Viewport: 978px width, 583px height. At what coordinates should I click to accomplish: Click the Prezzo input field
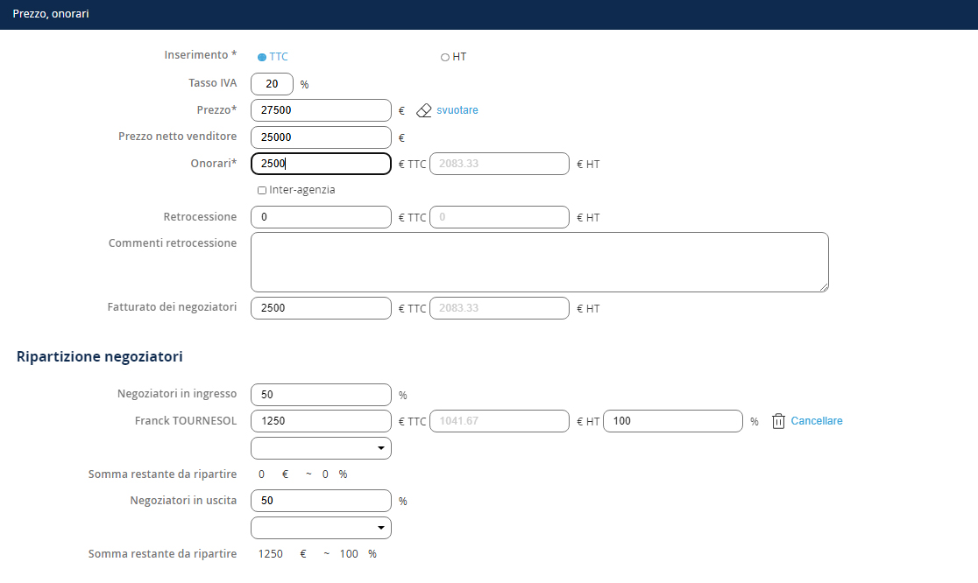pyautogui.click(x=321, y=110)
